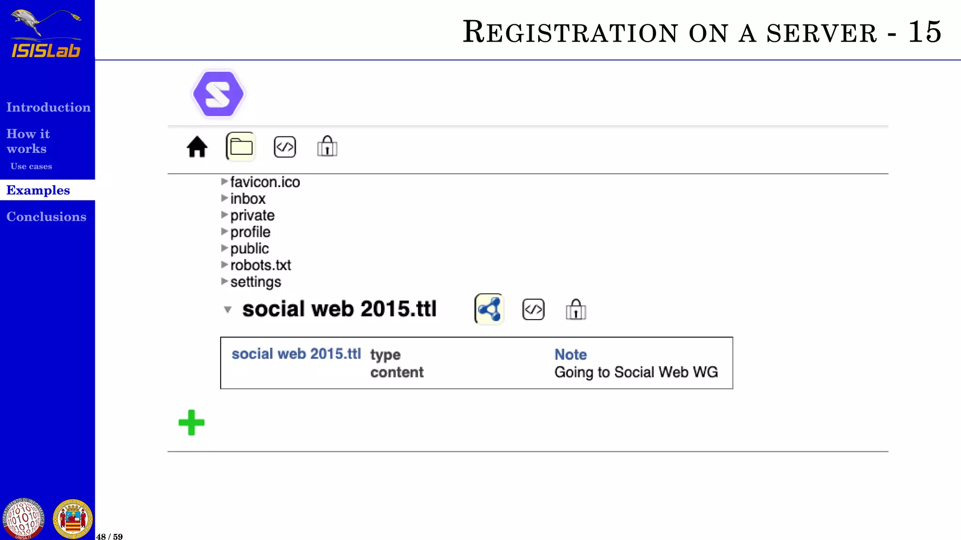Open source view icon beside social web 2015.ttl
This screenshot has width=961, height=540.
point(533,310)
